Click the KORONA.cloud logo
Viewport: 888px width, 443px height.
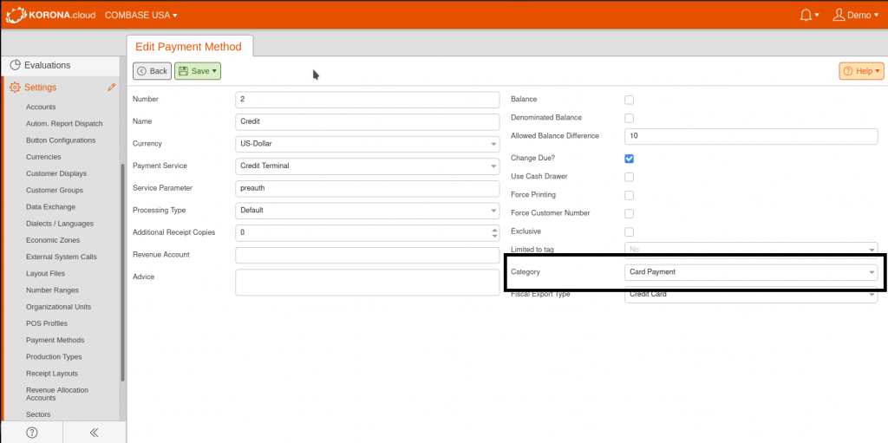(x=50, y=15)
